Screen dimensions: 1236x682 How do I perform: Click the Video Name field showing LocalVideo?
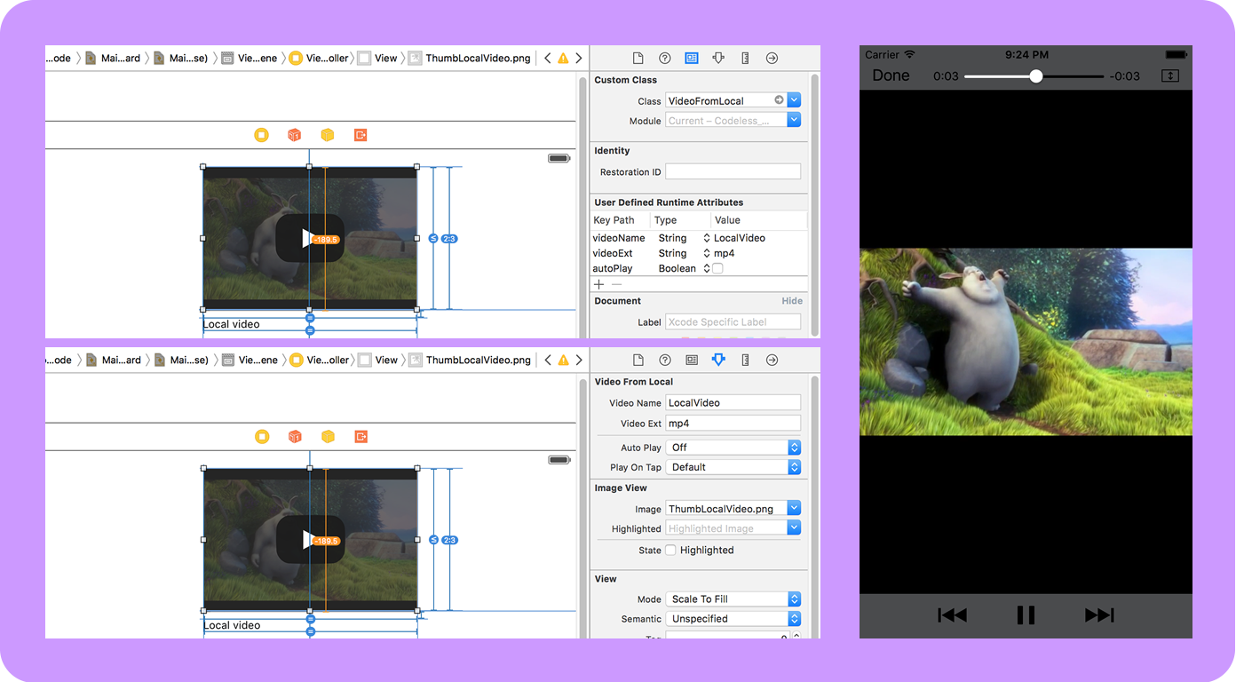coord(733,402)
